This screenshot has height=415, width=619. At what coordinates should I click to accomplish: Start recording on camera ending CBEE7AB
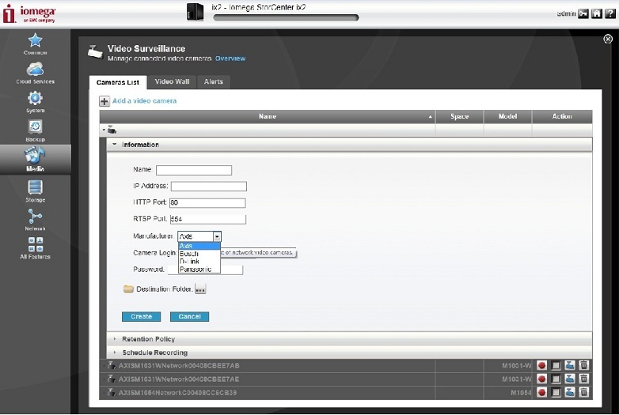(542, 365)
